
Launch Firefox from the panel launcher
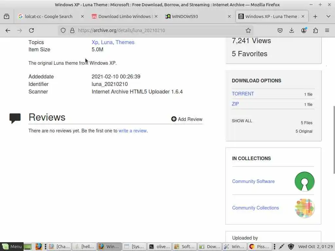click(x=39, y=247)
